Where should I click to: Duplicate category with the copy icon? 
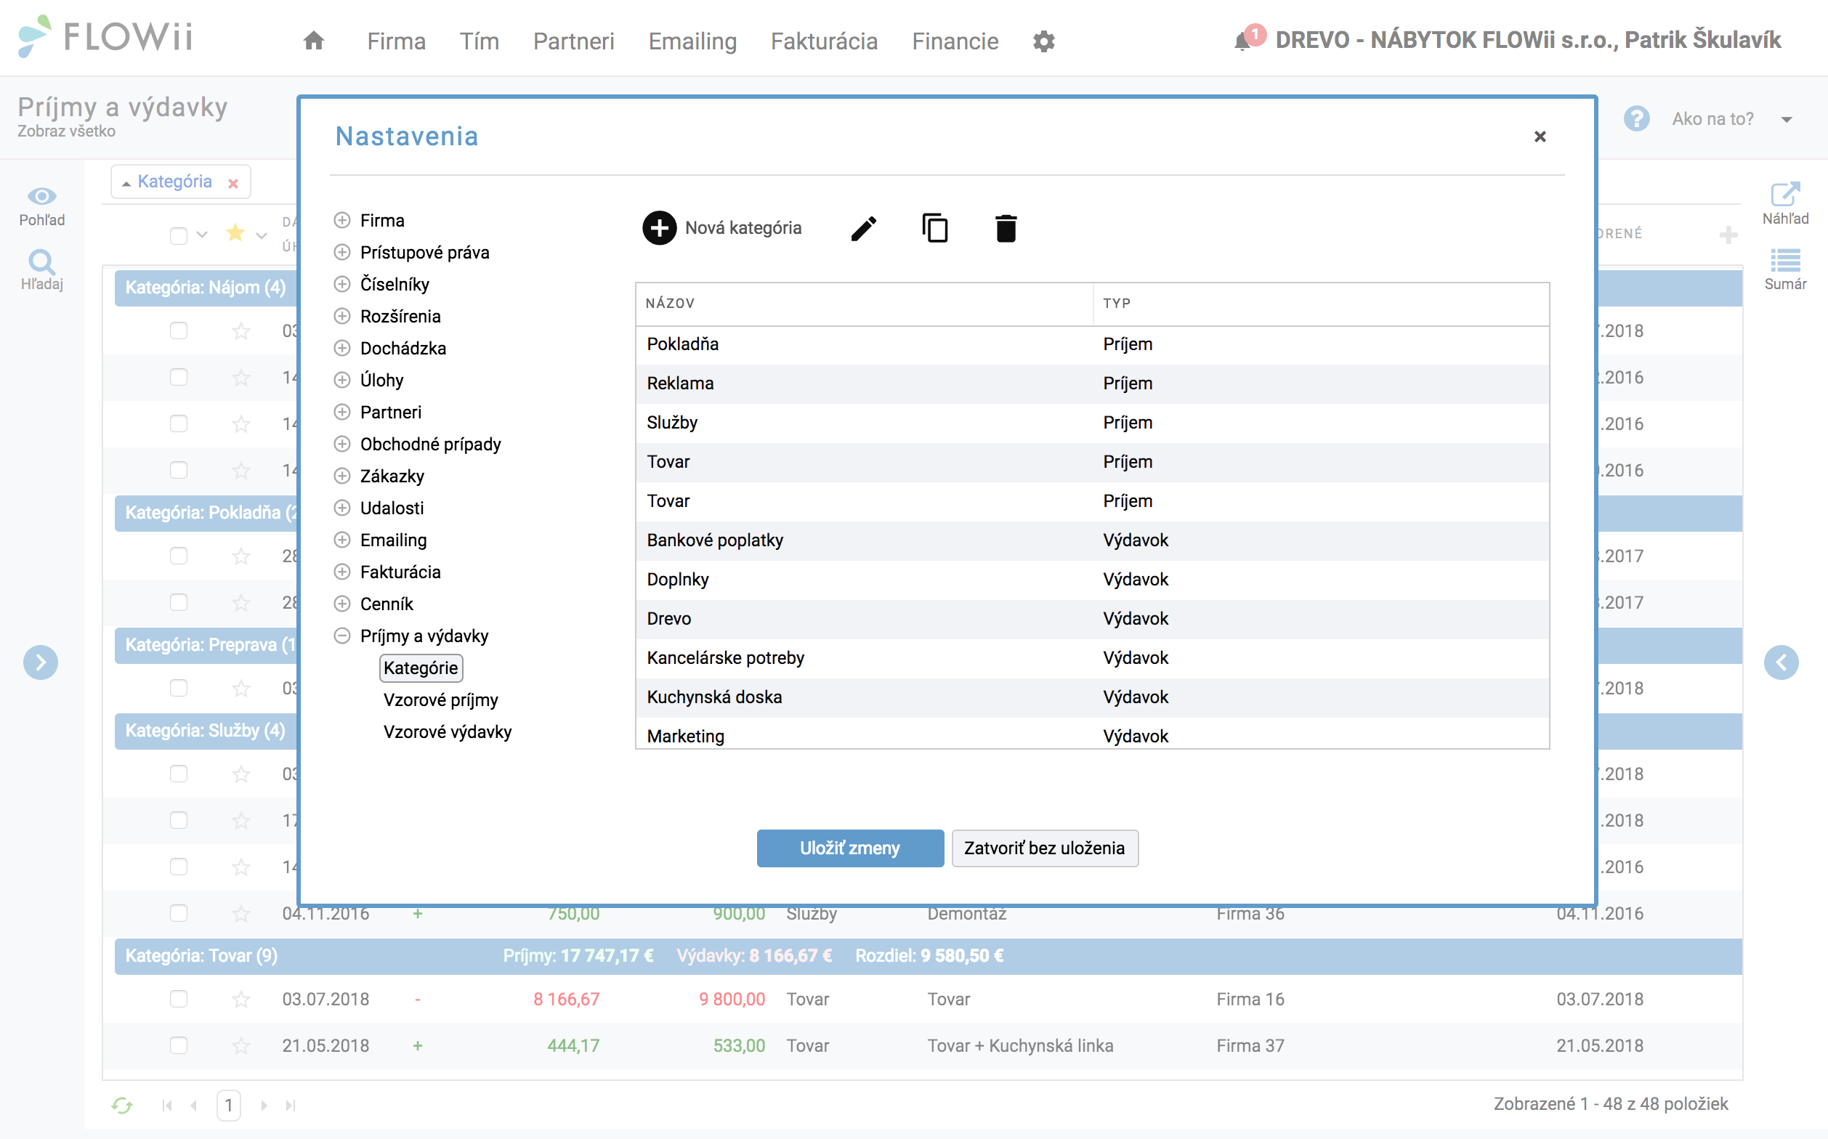click(935, 227)
